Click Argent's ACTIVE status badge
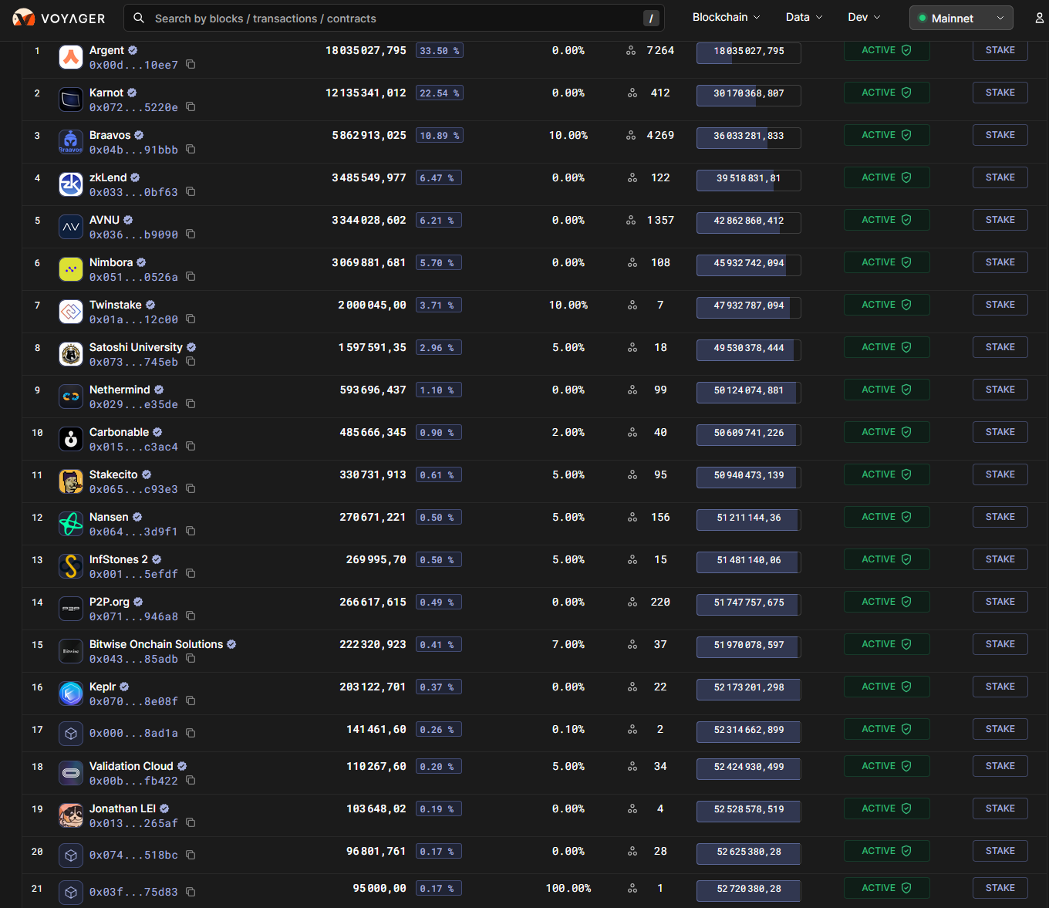This screenshot has width=1049, height=908. [886, 50]
